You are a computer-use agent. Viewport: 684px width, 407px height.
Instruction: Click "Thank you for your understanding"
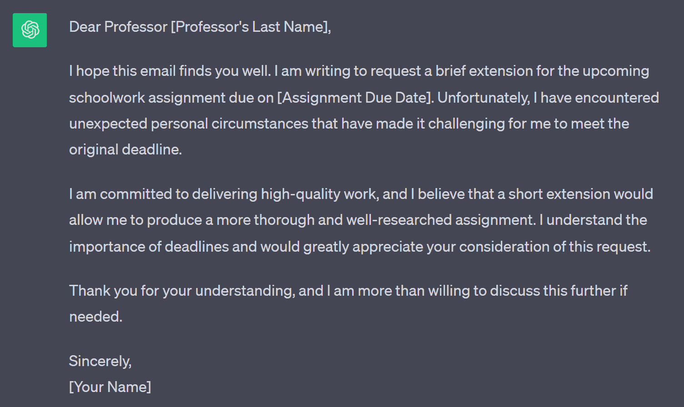(x=181, y=291)
